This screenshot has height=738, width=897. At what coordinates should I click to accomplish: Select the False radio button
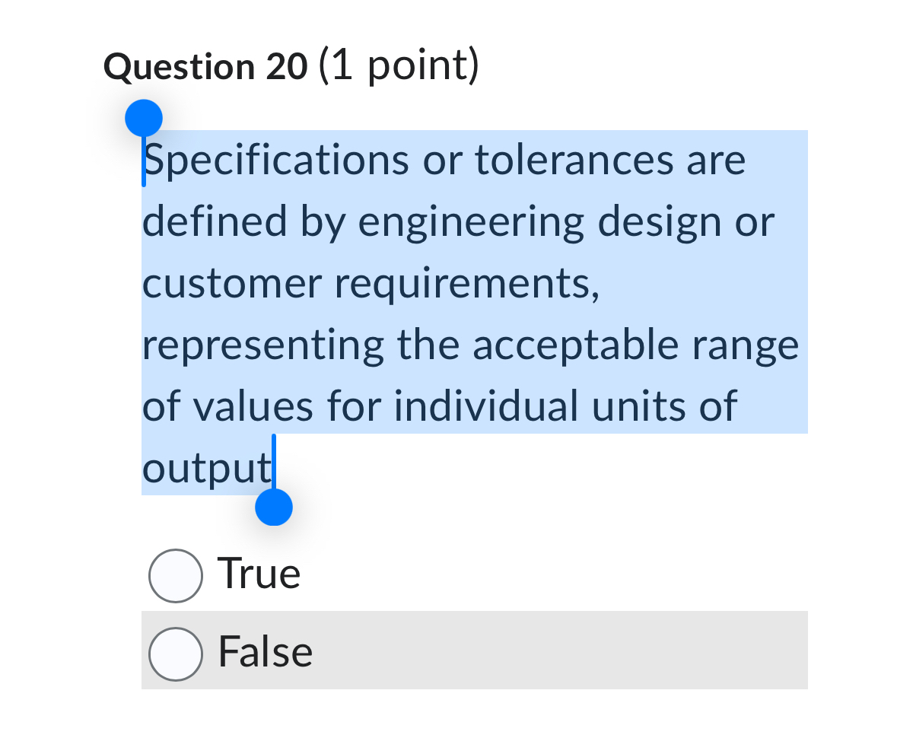point(175,653)
